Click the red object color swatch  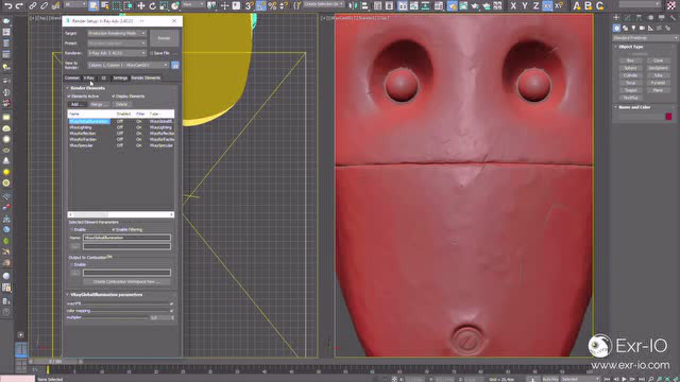pyautogui.click(x=668, y=116)
